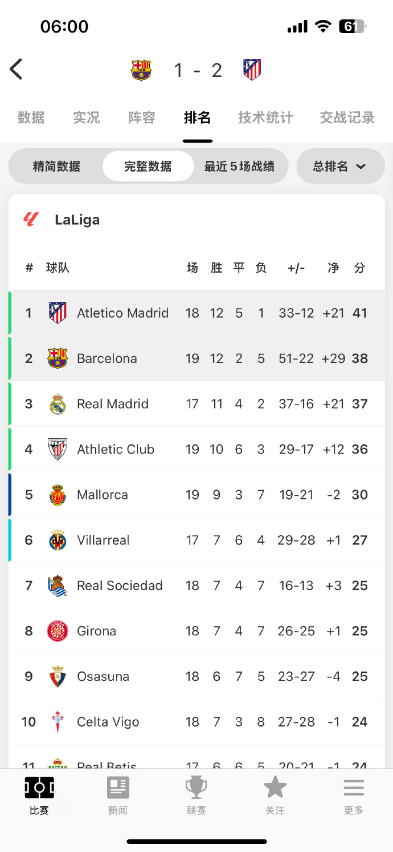The width and height of the screenshot is (393, 852).
Task: Switch to 精简数据 view
Action: [x=56, y=167]
